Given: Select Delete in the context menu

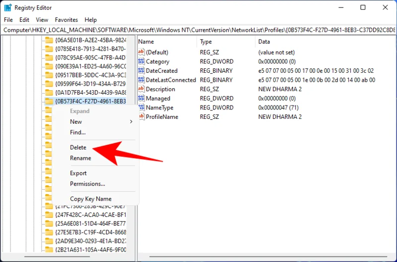Looking at the screenshot, I should pos(78,148).
